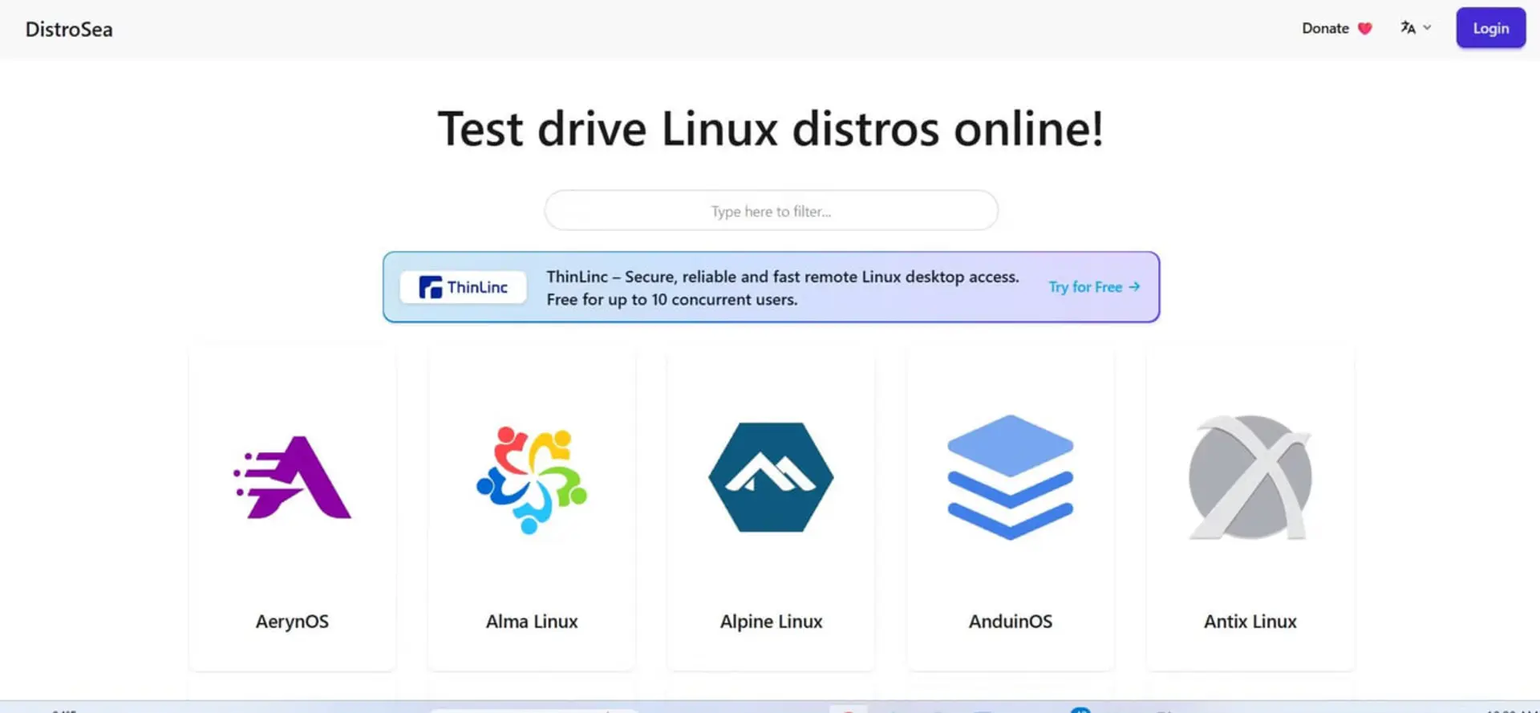The height and width of the screenshot is (713, 1540).
Task: Click the Donate heart icon
Action: (x=1365, y=29)
